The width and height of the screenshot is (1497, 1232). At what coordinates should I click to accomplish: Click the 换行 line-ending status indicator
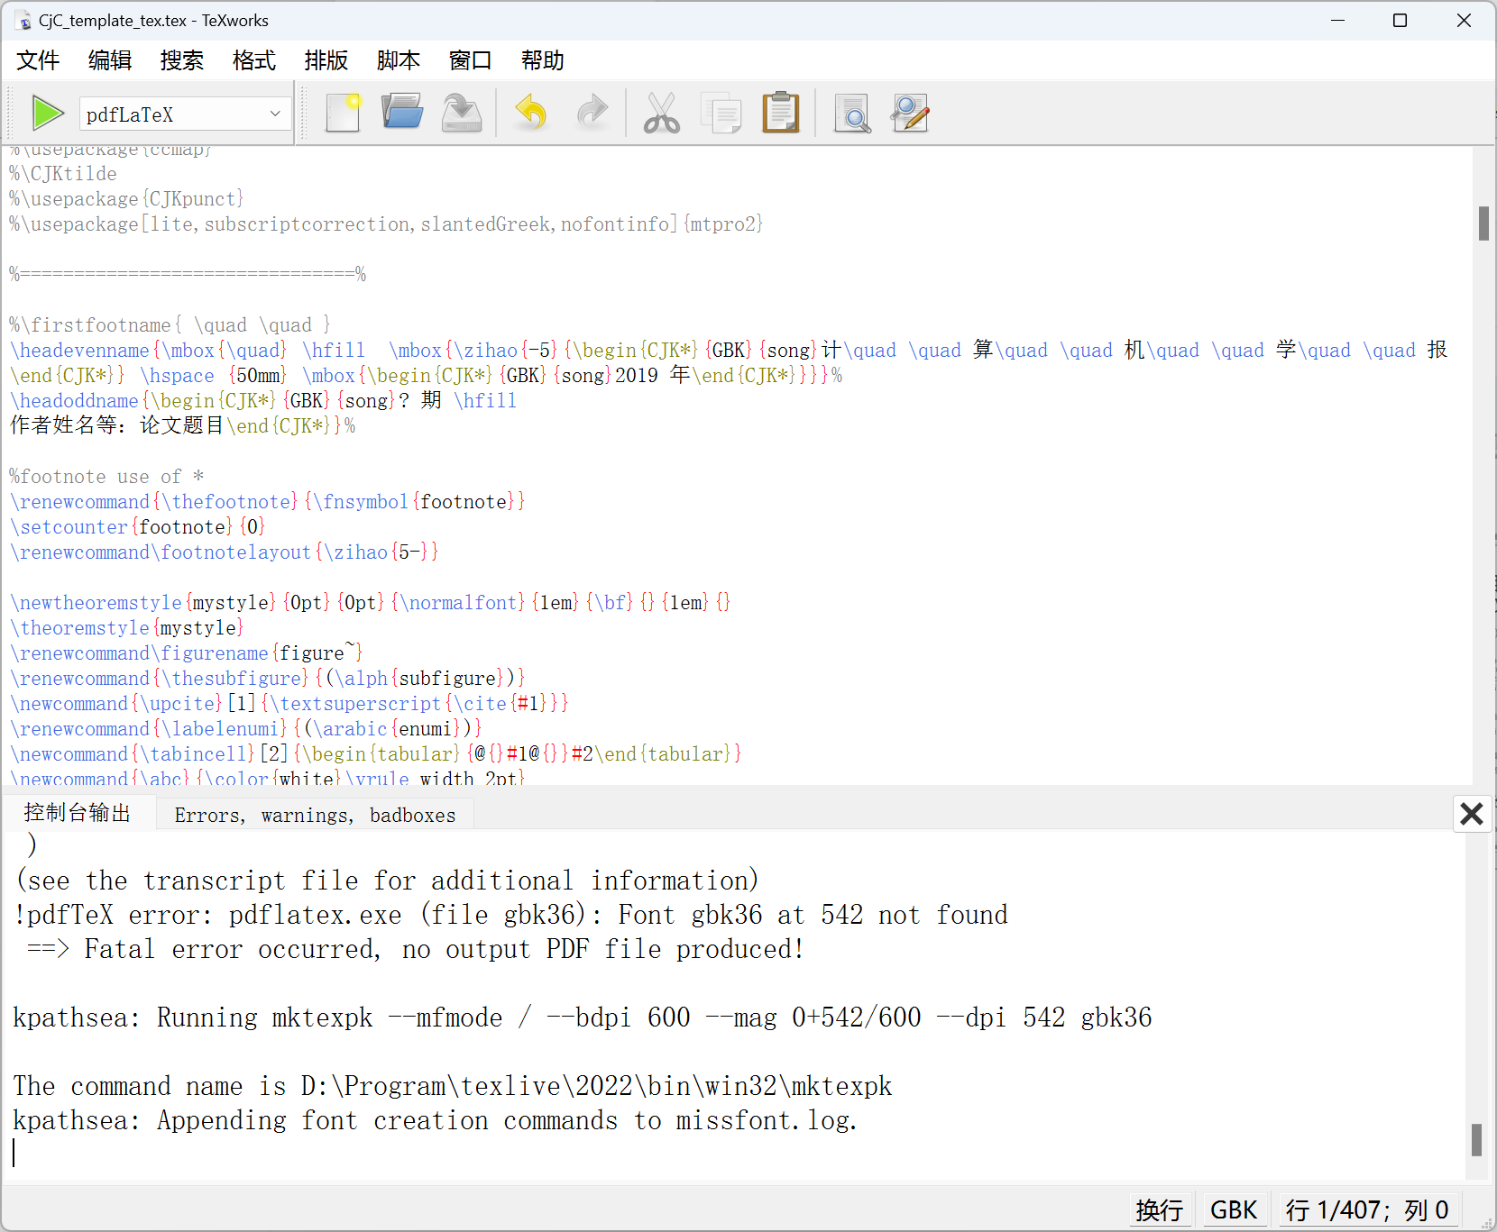[x=1160, y=1209]
